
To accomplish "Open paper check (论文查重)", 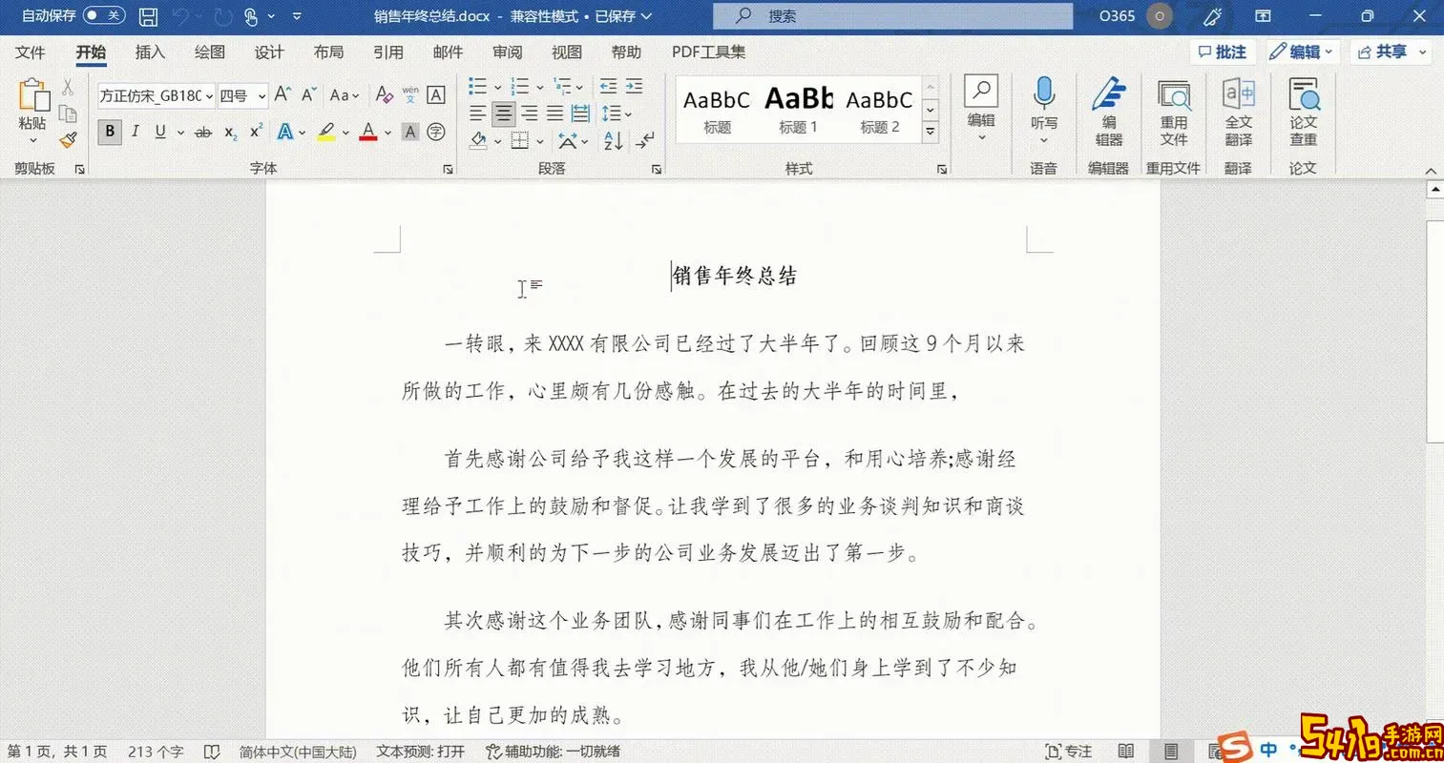I will tap(1304, 112).
